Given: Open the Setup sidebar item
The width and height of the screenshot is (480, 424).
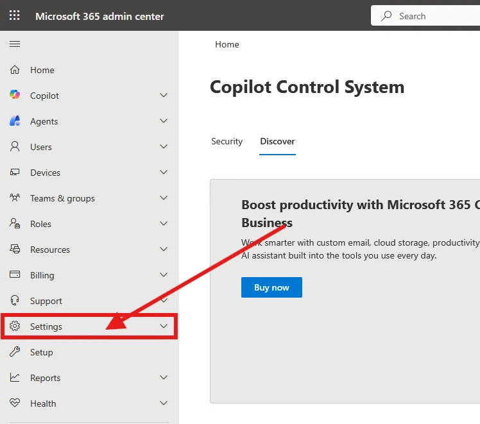Looking at the screenshot, I should coord(42,352).
